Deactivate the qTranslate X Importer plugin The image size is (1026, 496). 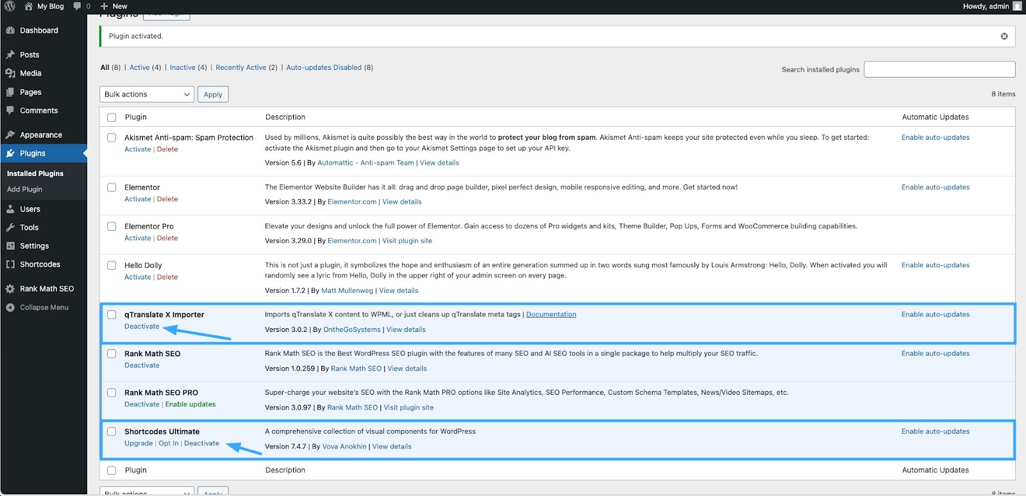click(142, 326)
